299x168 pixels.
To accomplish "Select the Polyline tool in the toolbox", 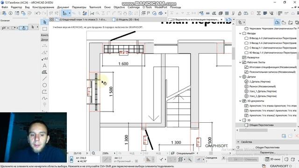I will coord(45,91).
